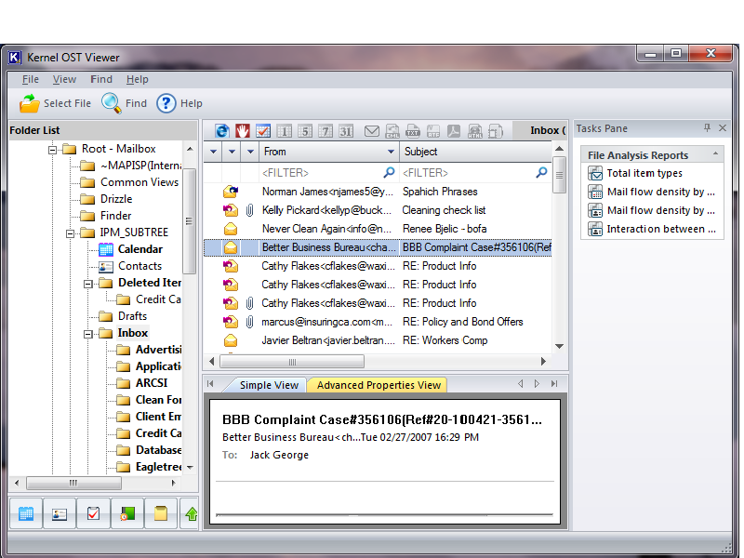Open the second Mail flow density report
Viewport: 744px width, 558px height.
[x=651, y=210]
